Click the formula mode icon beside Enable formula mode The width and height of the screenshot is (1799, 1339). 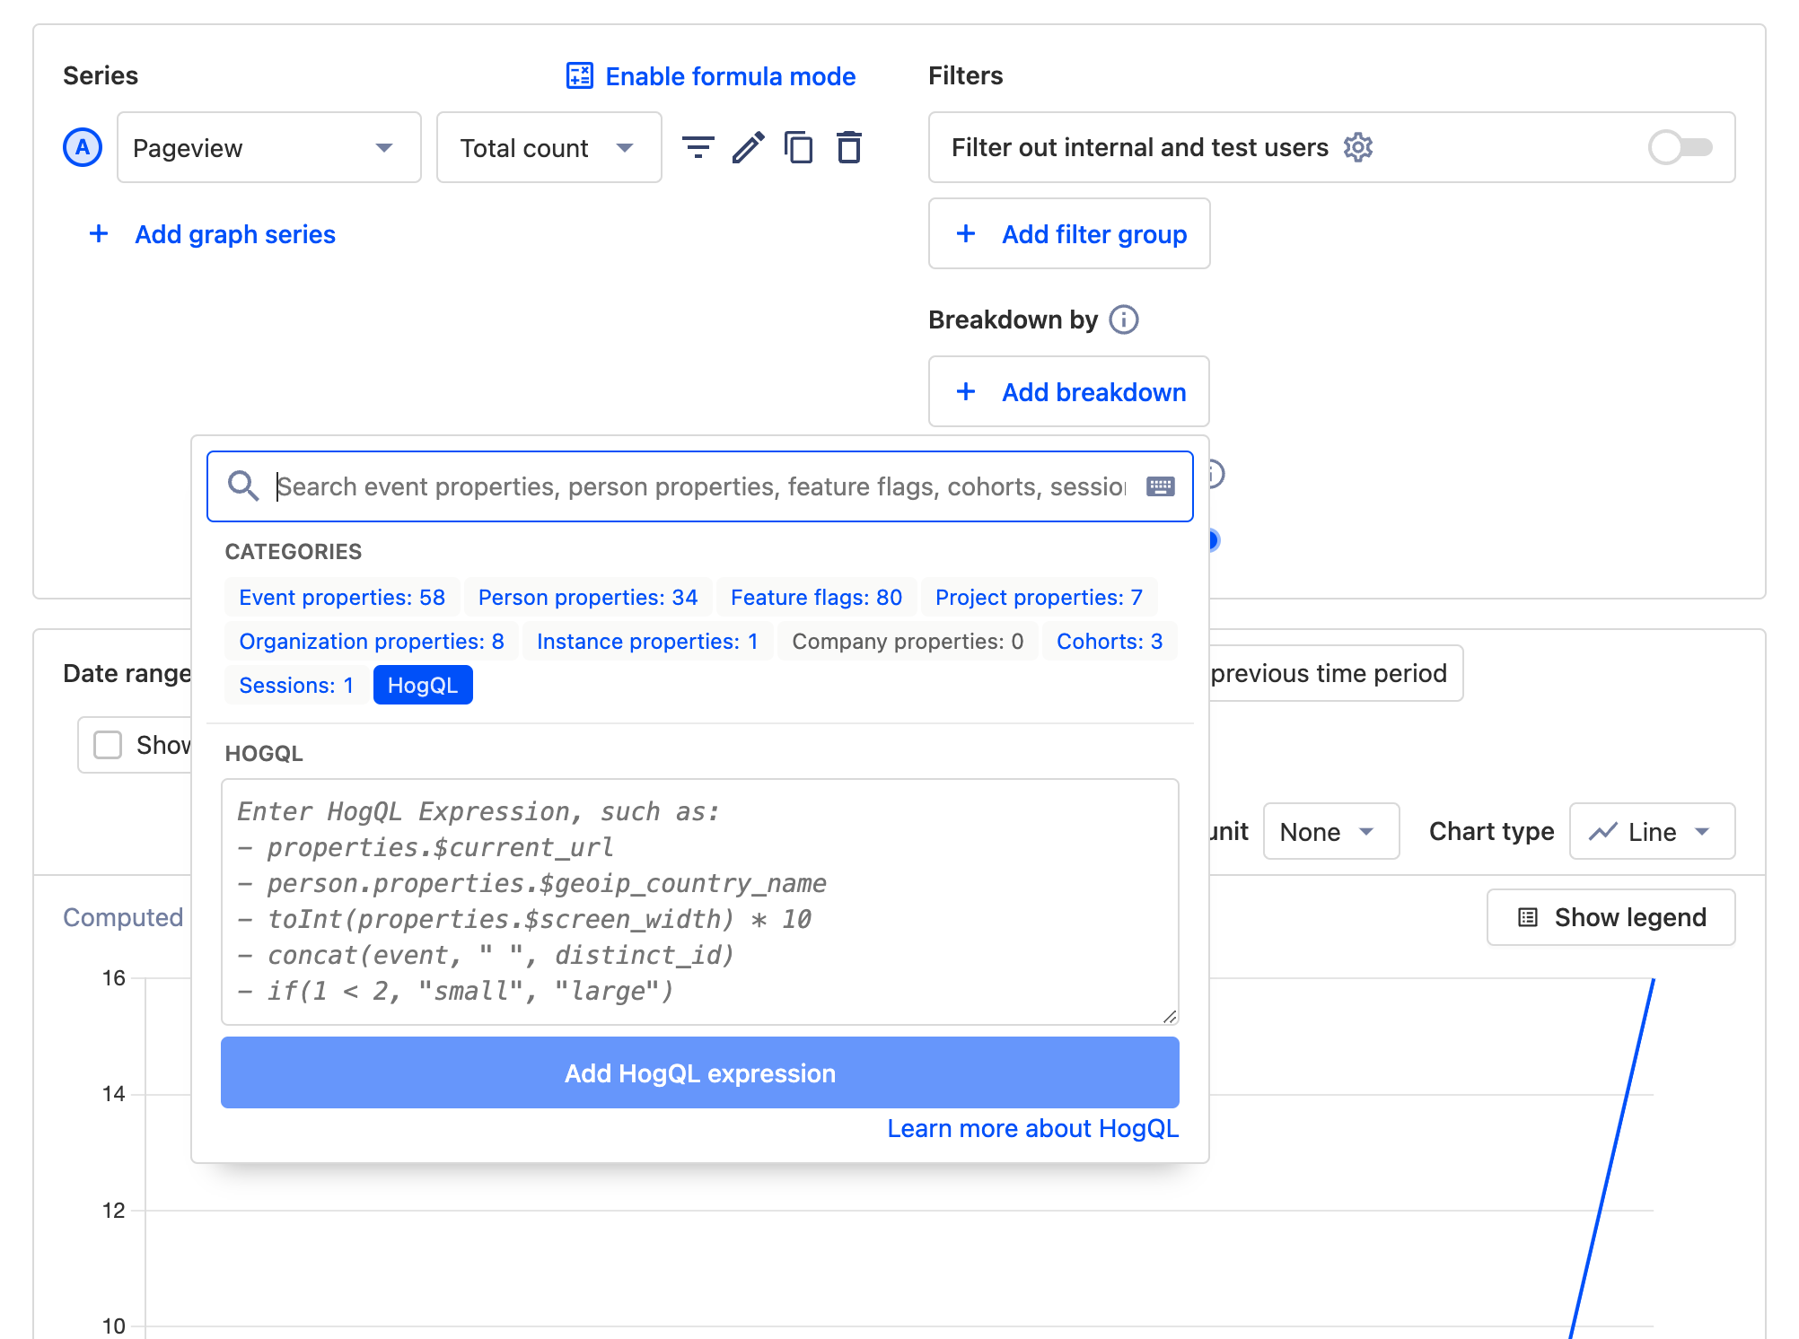(x=582, y=75)
